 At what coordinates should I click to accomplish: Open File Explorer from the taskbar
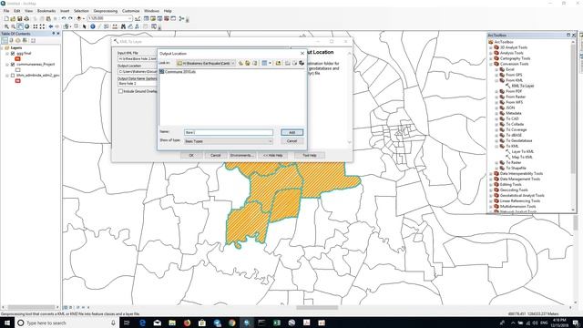[172, 323]
